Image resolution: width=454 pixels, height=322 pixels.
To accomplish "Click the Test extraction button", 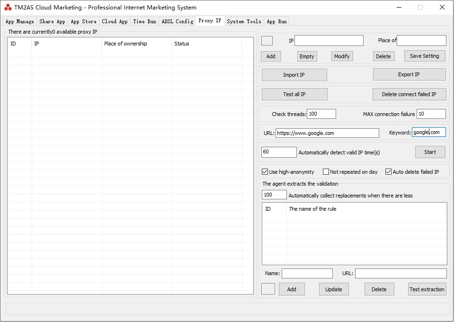I will tap(427, 289).
